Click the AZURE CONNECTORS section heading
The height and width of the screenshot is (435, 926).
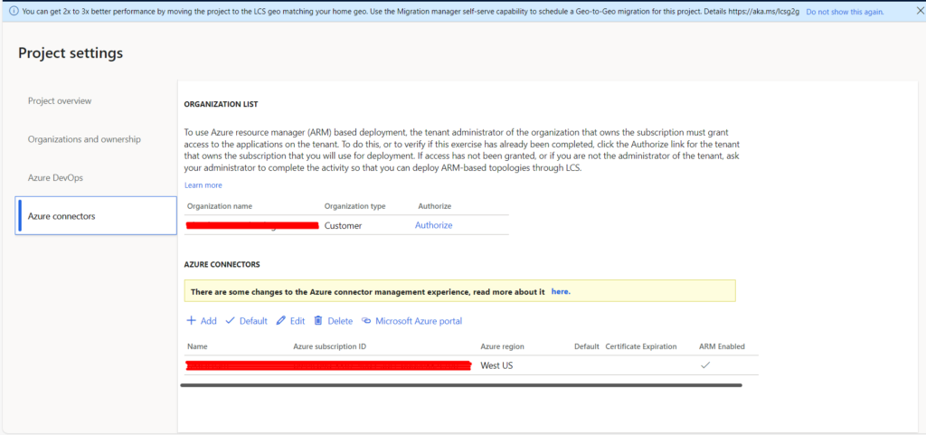pos(222,265)
